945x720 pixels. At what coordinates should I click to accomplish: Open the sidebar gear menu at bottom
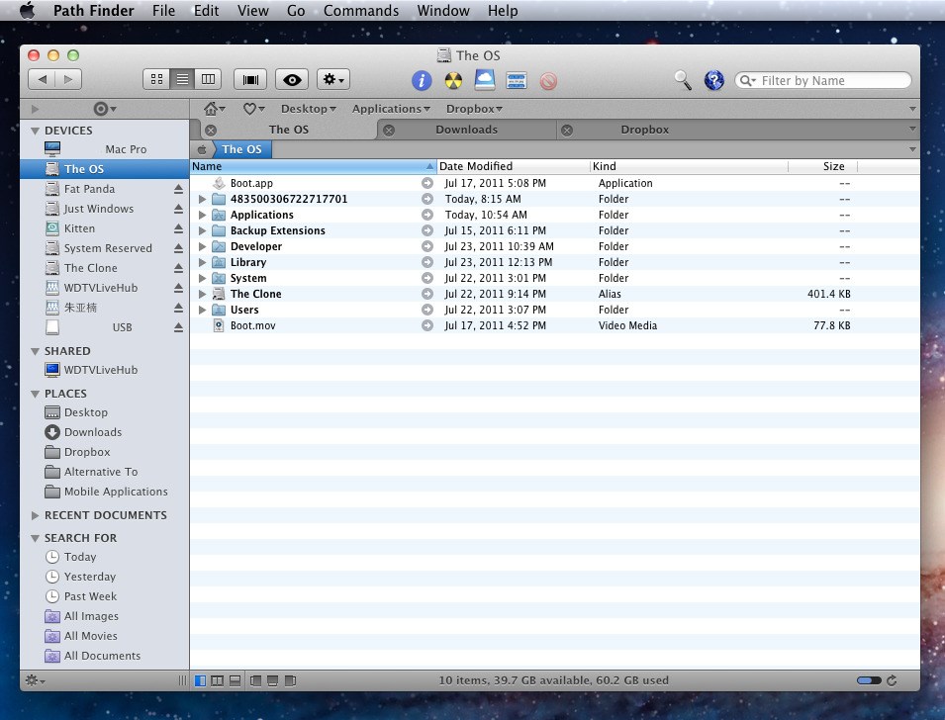click(x=35, y=680)
